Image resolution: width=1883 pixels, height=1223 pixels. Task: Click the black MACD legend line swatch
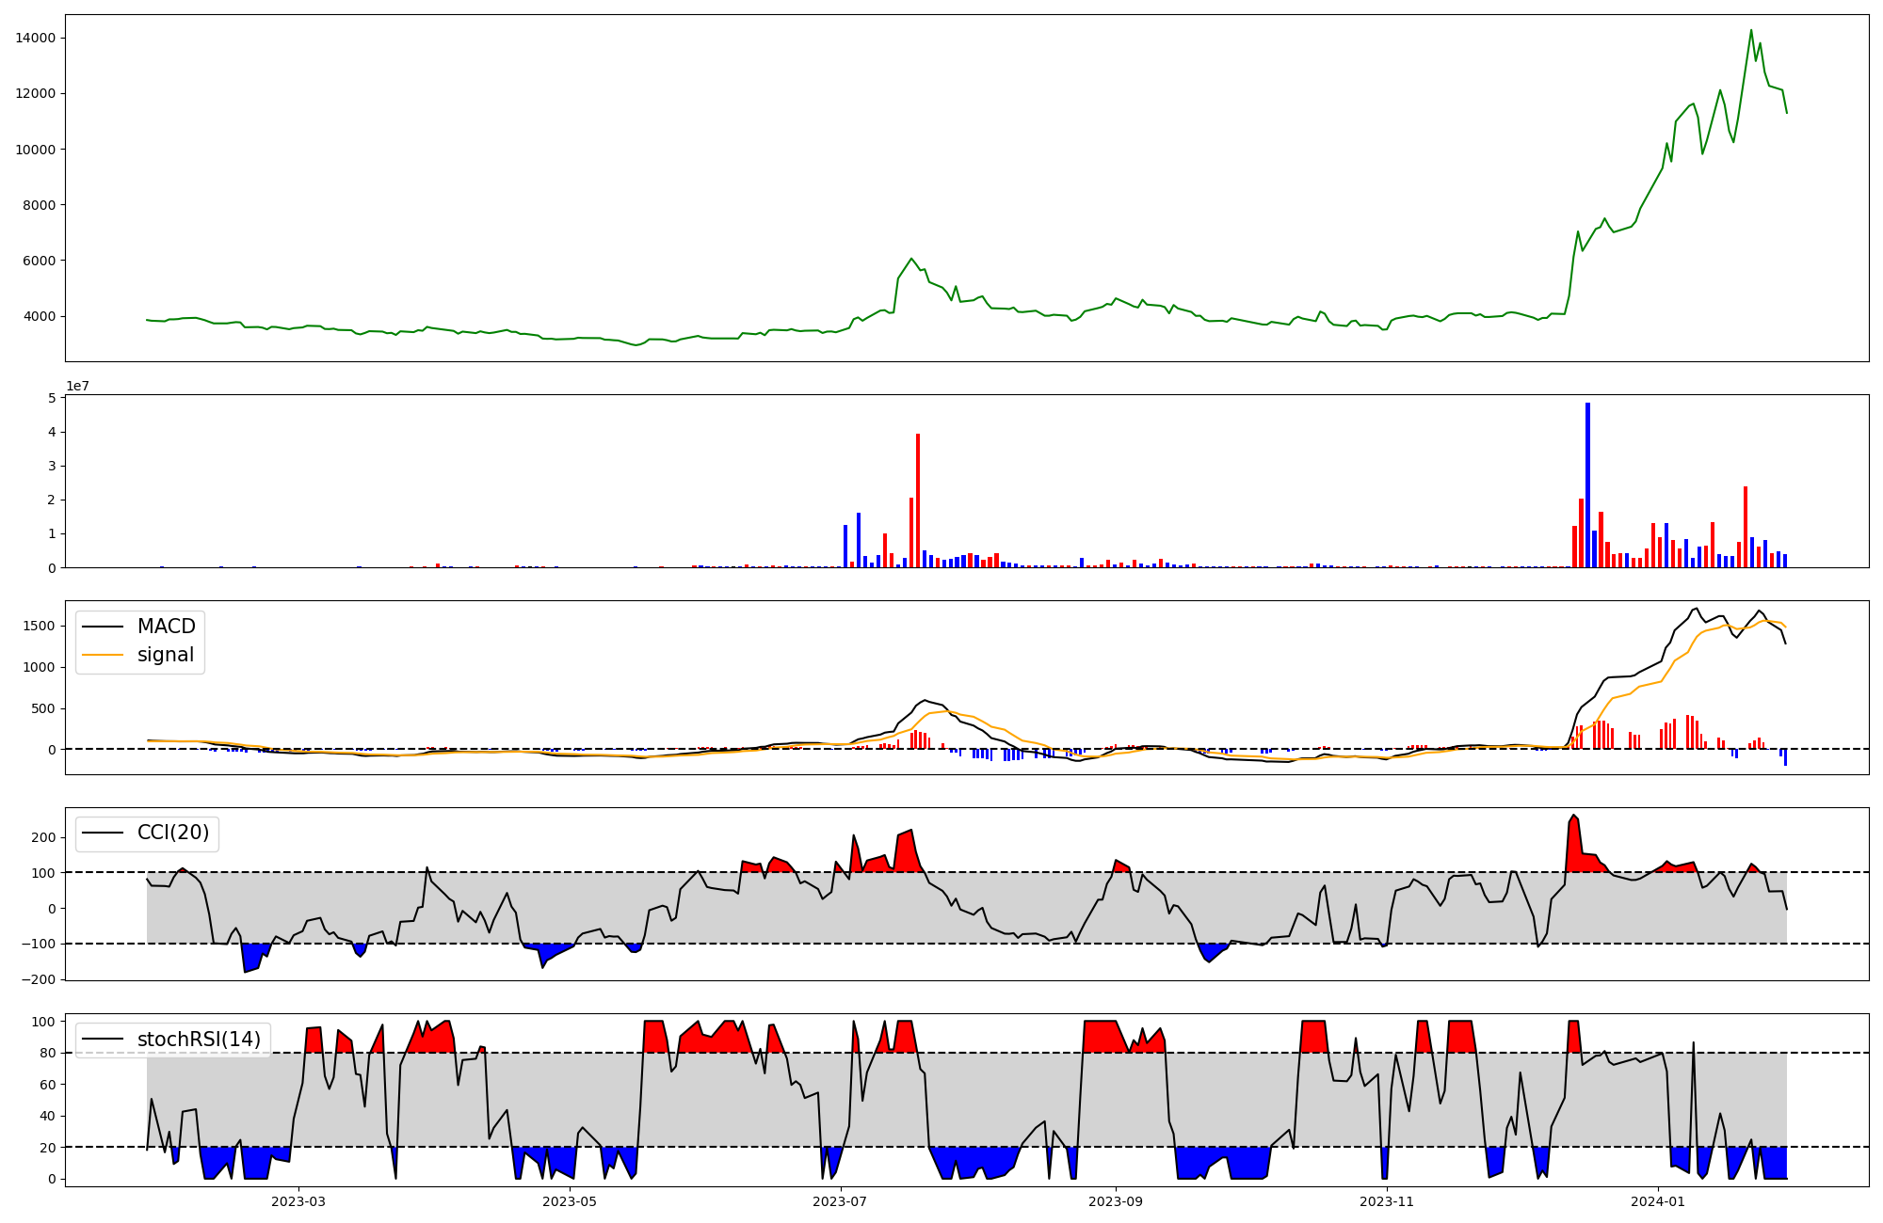pos(103,627)
